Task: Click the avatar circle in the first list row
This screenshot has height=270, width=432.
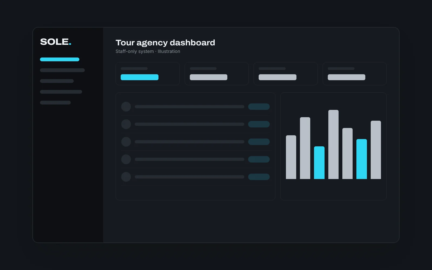Action: pos(126,107)
